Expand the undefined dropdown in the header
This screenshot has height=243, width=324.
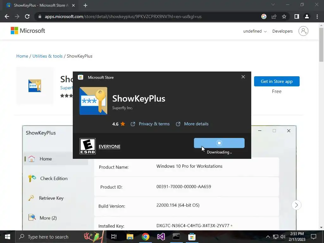pyautogui.click(x=255, y=31)
